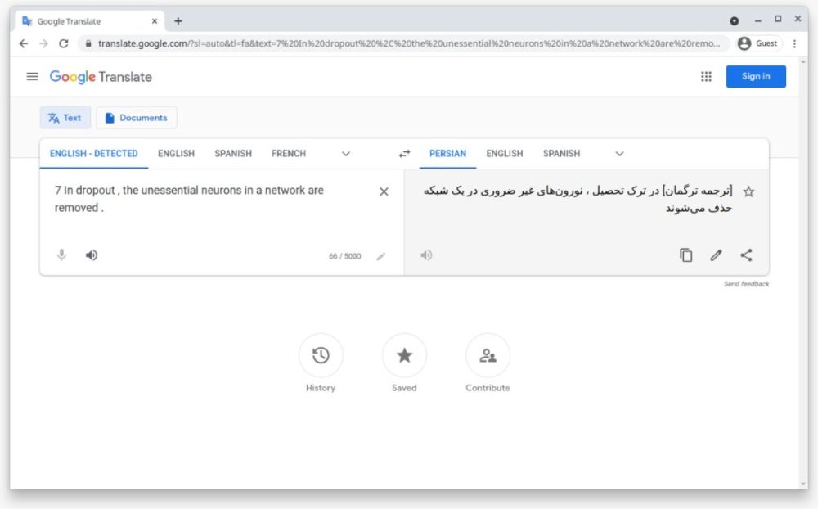
Task: Start voice input with the microphone
Action: (61, 254)
